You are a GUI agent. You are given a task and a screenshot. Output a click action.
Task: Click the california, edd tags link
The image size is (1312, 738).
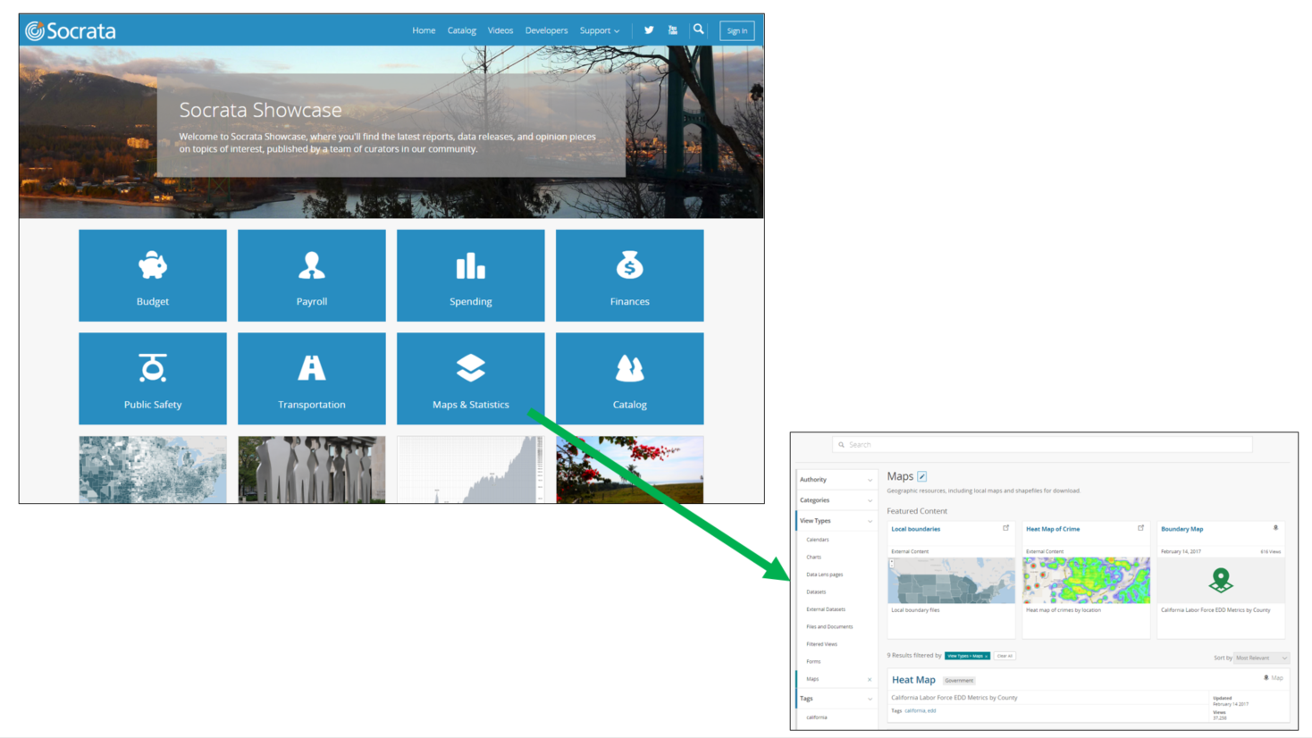[920, 710]
